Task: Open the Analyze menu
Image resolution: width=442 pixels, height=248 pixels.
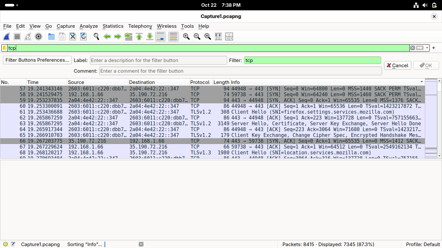Action: click(89, 26)
